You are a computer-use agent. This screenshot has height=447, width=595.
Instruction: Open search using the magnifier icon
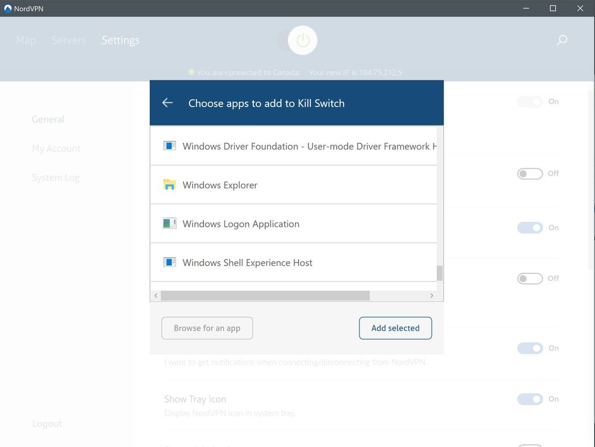coord(561,40)
